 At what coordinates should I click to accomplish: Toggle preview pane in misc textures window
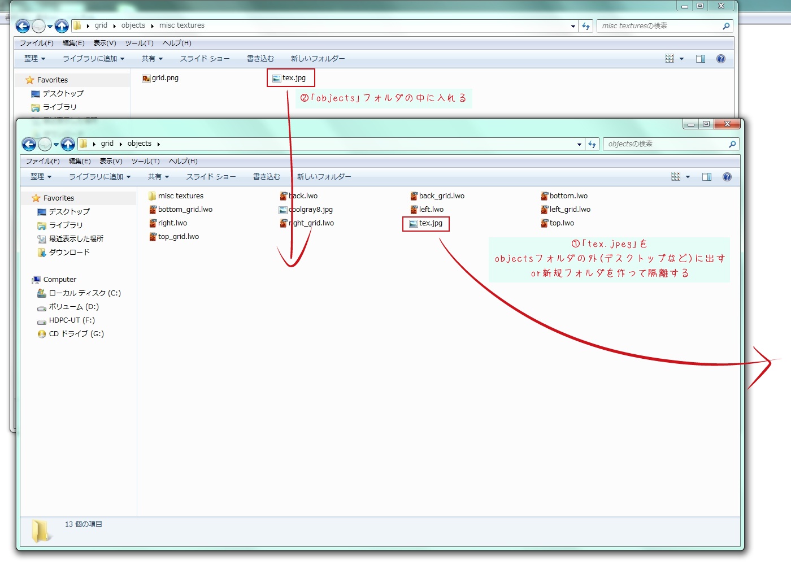(701, 59)
